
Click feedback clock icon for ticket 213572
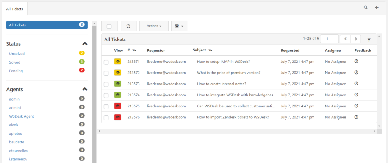(356, 72)
